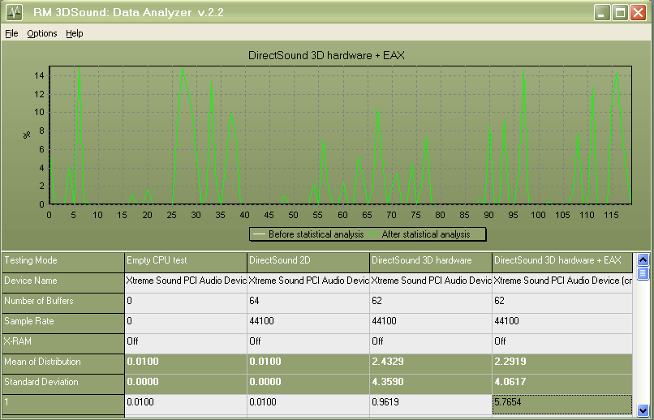
Task: Select the highlighted 5.7654 cell
Action: coord(561,401)
